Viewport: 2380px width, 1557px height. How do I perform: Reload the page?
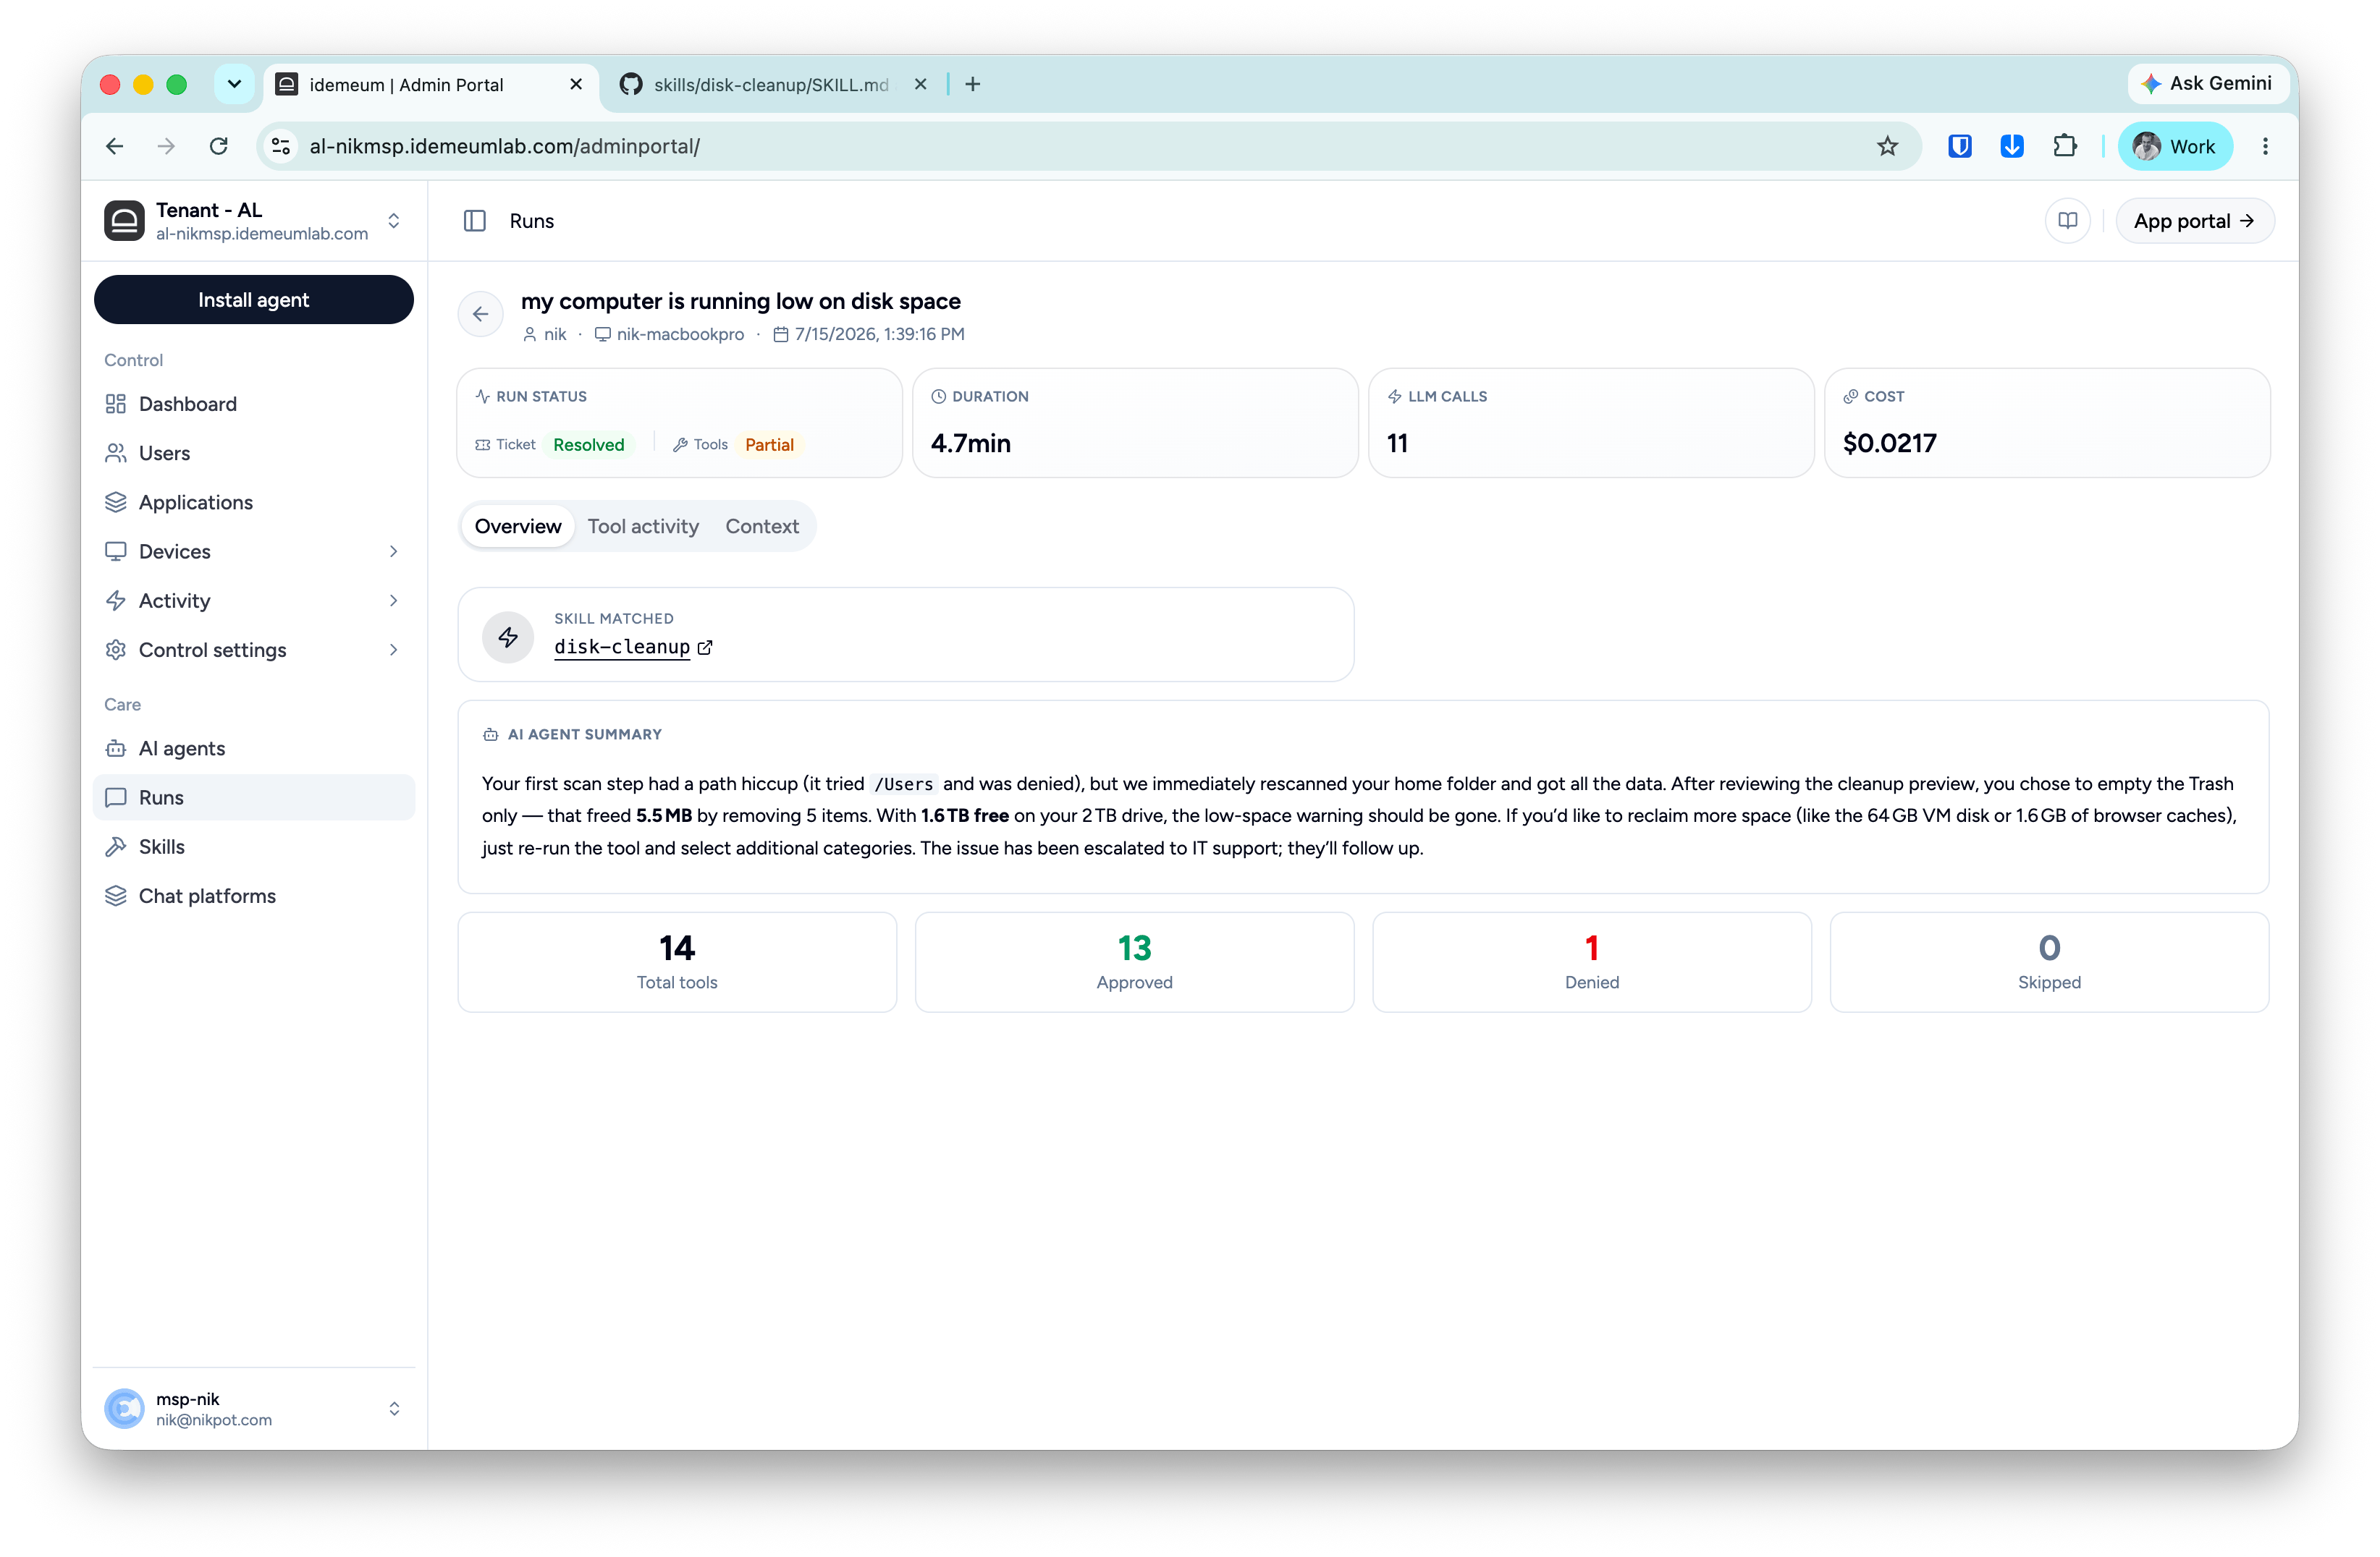pos(218,146)
